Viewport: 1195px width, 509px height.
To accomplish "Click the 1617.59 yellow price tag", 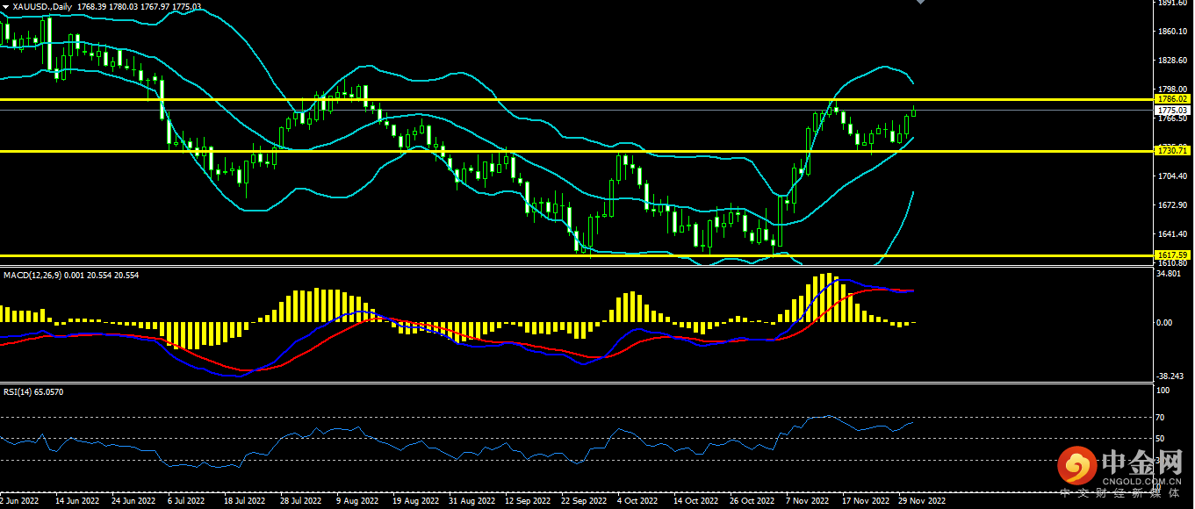I will pyautogui.click(x=1172, y=254).
